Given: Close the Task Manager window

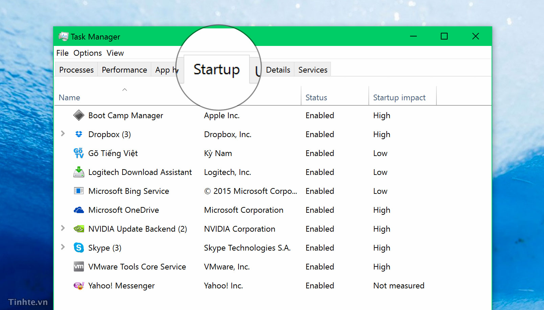Looking at the screenshot, I should pos(476,36).
